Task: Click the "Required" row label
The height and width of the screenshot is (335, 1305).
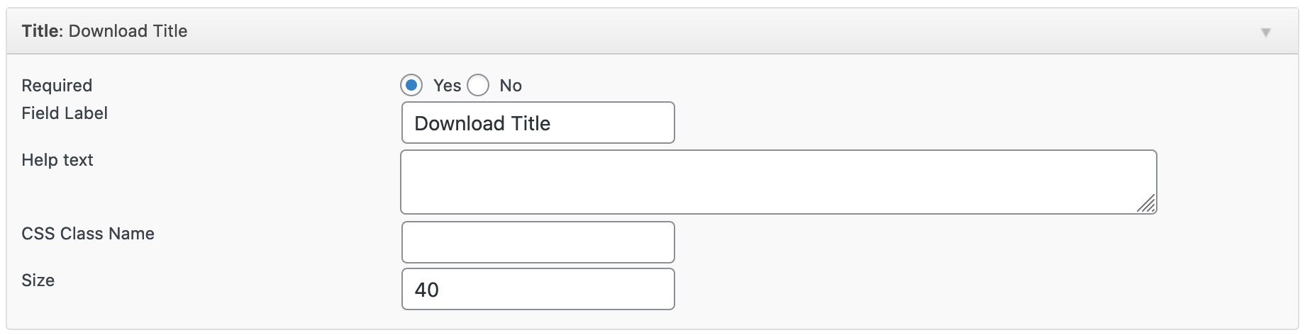Action: coord(57,86)
